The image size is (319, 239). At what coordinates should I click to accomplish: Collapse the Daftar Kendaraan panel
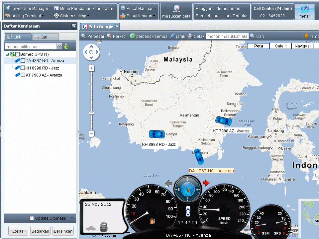pyautogui.click(x=74, y=26)
